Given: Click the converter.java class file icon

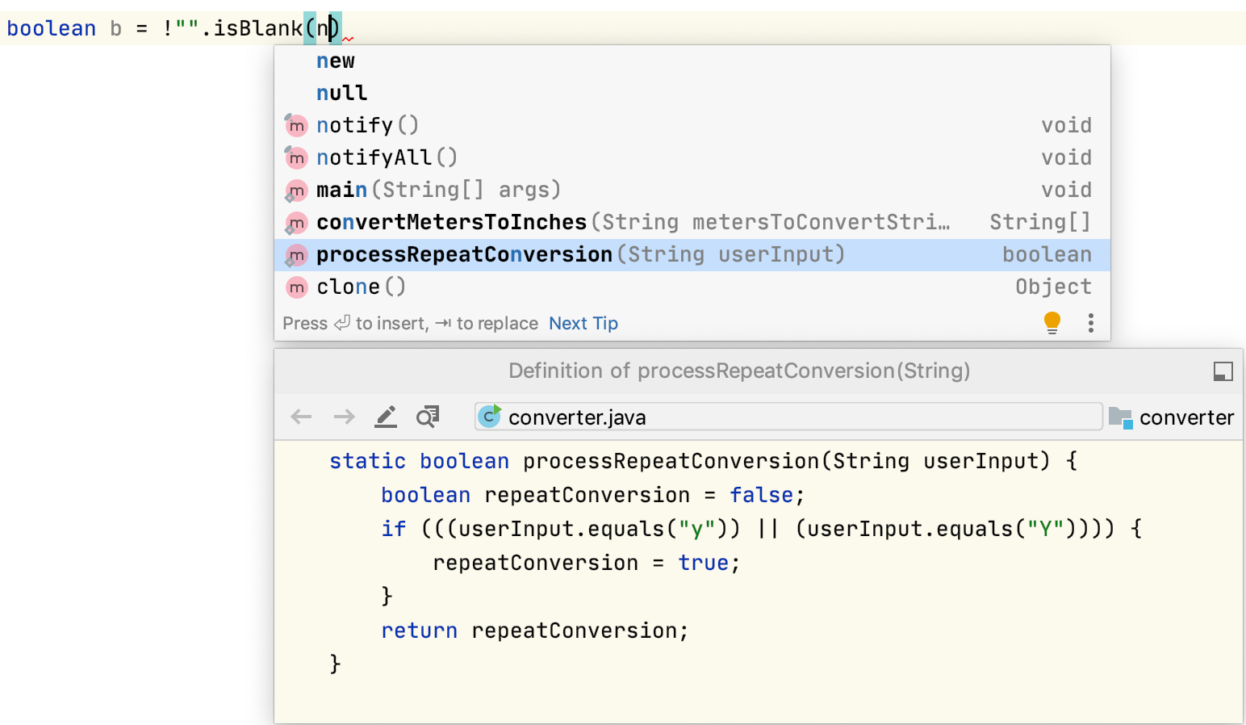Looking at the screenshot, I should 490,416.
